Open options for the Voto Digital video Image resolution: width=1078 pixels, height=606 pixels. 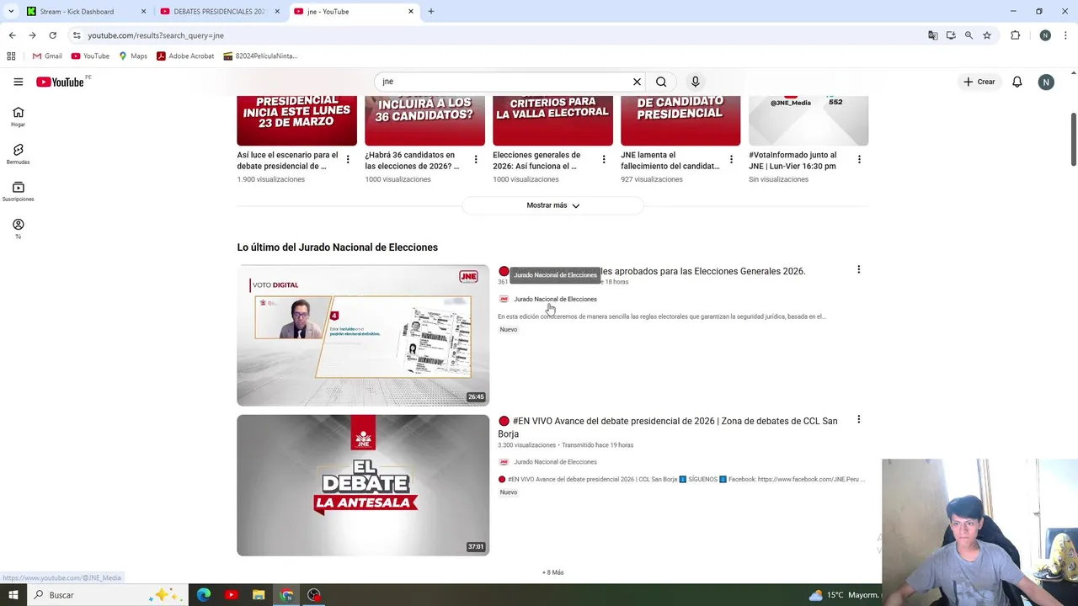[858, 270]
